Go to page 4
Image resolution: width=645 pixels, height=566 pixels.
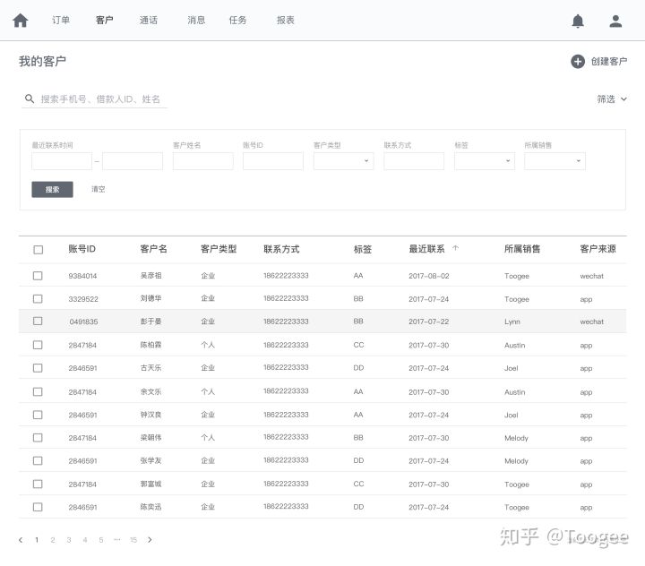click(x=85, y=540)
